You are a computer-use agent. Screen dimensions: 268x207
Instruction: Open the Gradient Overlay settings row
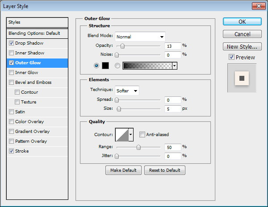click(37, 132)
